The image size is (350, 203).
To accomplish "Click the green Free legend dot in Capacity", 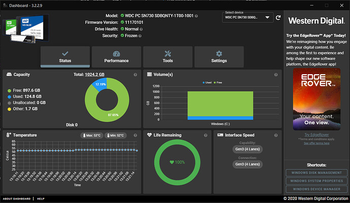I will click(9, 90).
